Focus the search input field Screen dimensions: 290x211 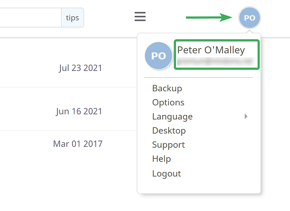(30, 18)
